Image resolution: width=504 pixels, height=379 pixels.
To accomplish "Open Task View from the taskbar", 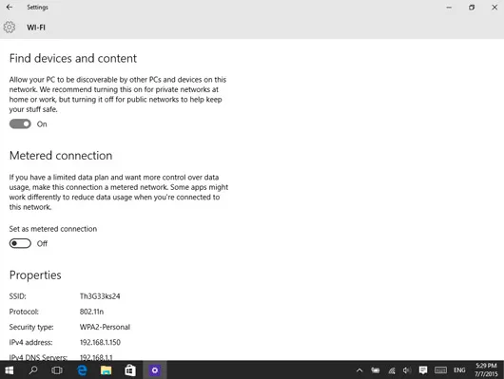I will (x=57, y=370).
